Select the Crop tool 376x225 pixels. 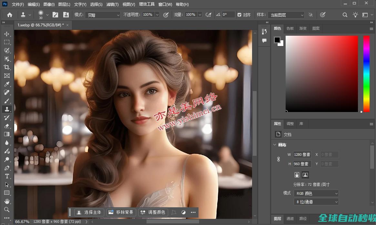click(x=7, y=67)
